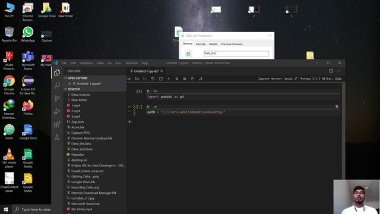The height and width of the screenshot is (214, 380).
Task: Click Jupyter Server: local status
Action: [x=277, y=79]
